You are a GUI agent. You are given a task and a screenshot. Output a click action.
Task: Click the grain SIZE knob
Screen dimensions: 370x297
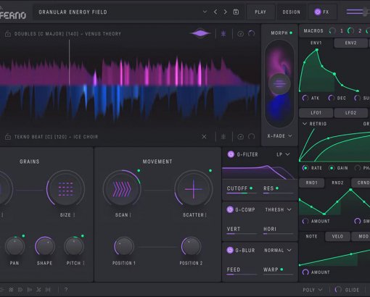(65, 189)
